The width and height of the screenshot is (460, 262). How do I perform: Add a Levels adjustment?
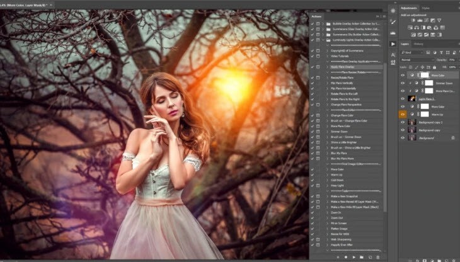coord(420,21)
